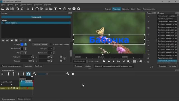Switch to the Звук layout
The image size is (179, 101).
[x=139, y=9]
